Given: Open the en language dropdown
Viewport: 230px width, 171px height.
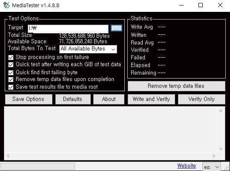Looking at the screenshot, I should (x=212, y=167).
